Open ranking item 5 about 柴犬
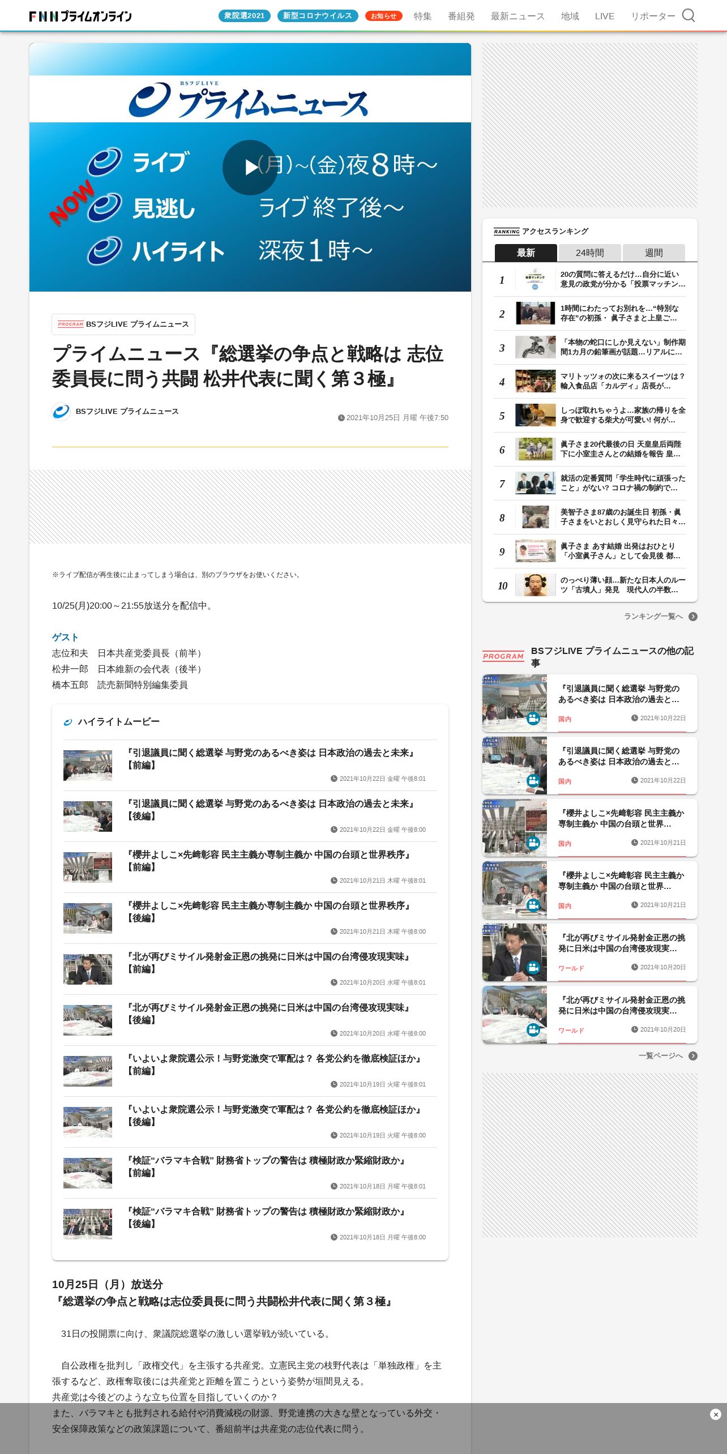Image resolution: width=727 pixels, height=1454 pixels. [589, 416]
